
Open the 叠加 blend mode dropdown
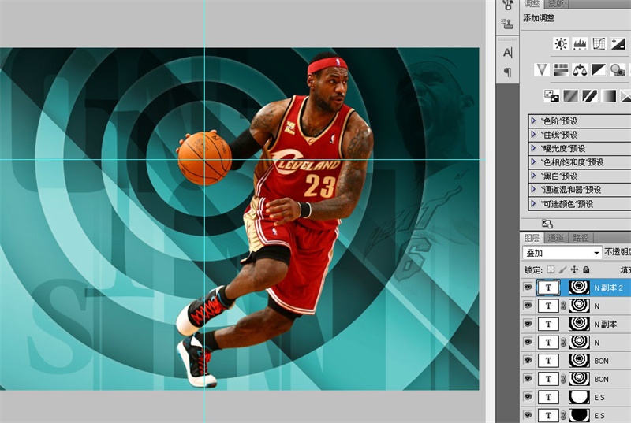coord(562,253)
